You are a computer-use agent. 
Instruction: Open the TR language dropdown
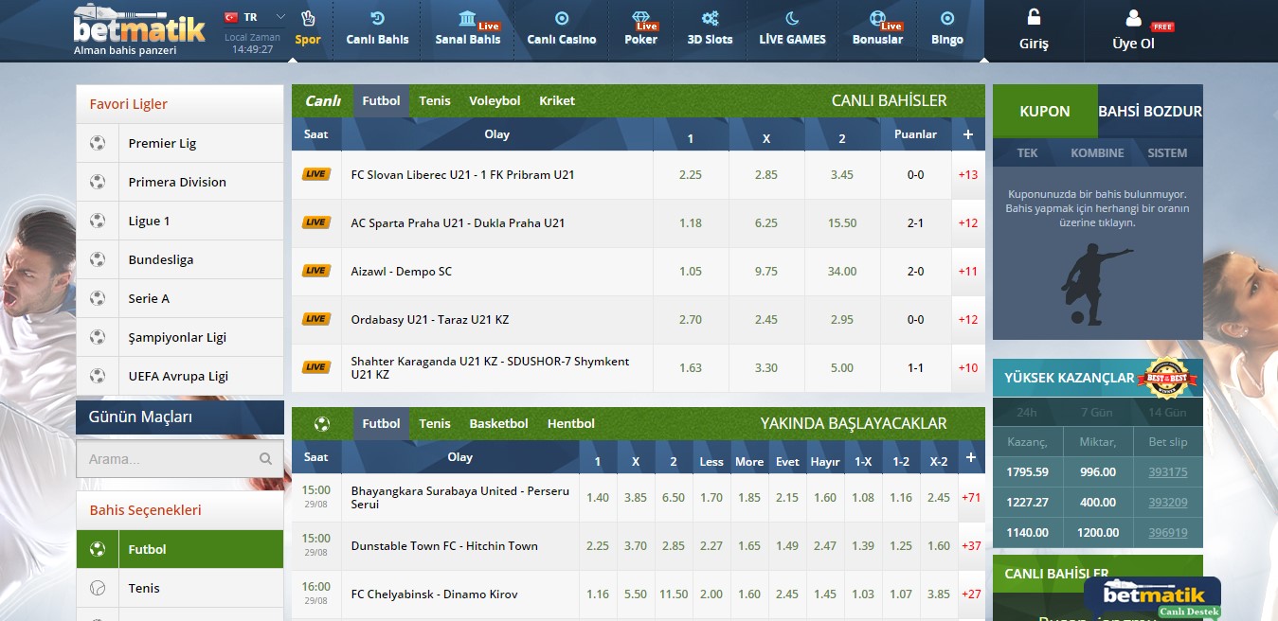(x=279, y=17)
